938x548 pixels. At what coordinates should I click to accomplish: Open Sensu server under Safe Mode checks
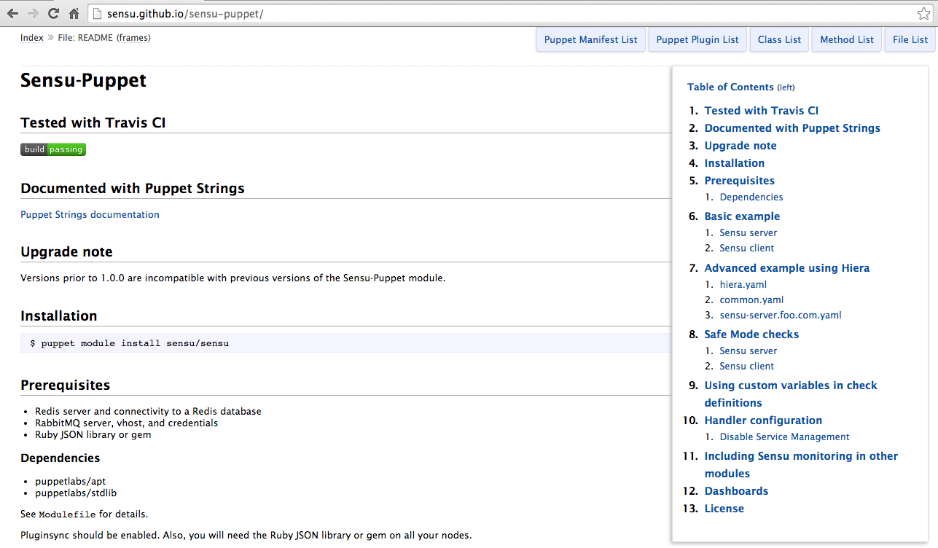pos(749,351)
